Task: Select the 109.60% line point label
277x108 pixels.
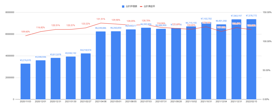Action: (25, 32)
